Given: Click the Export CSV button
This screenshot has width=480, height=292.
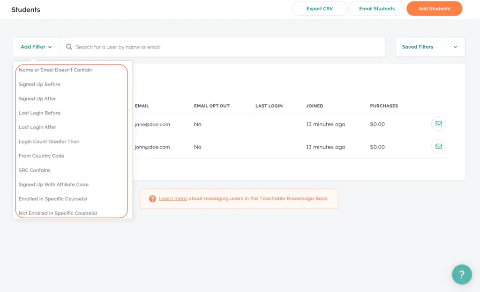Looking at the screenshot, I should pos(320,9).
